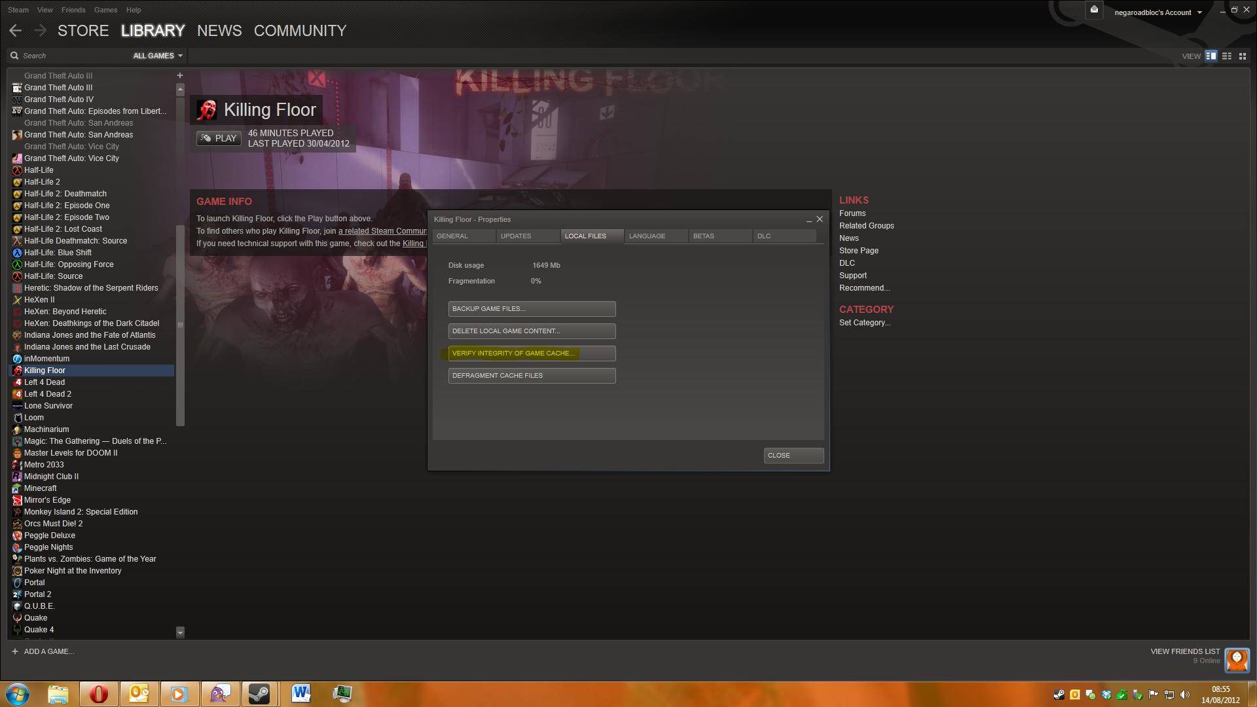Viewport: 1257px width, 707px height.
Task: Open negaroadbloc's Account dropdown
Action: click(x=1157, y=12)
